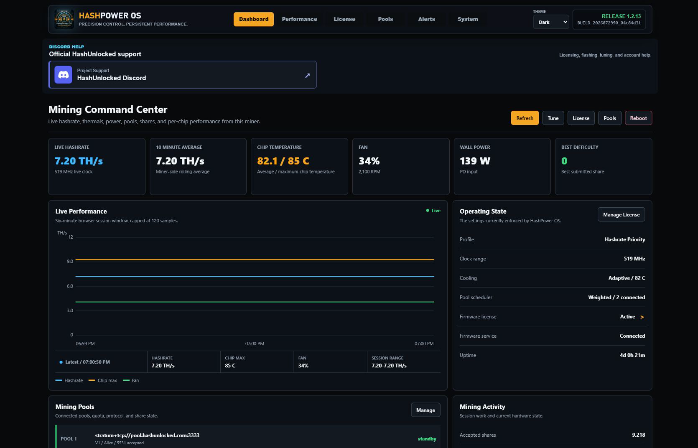Click Pool scheduler Weighted / 2 connected value

616,297
